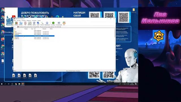Run the Тест (Test) archive tool
The image size is (181, 102).
[25, 23]
